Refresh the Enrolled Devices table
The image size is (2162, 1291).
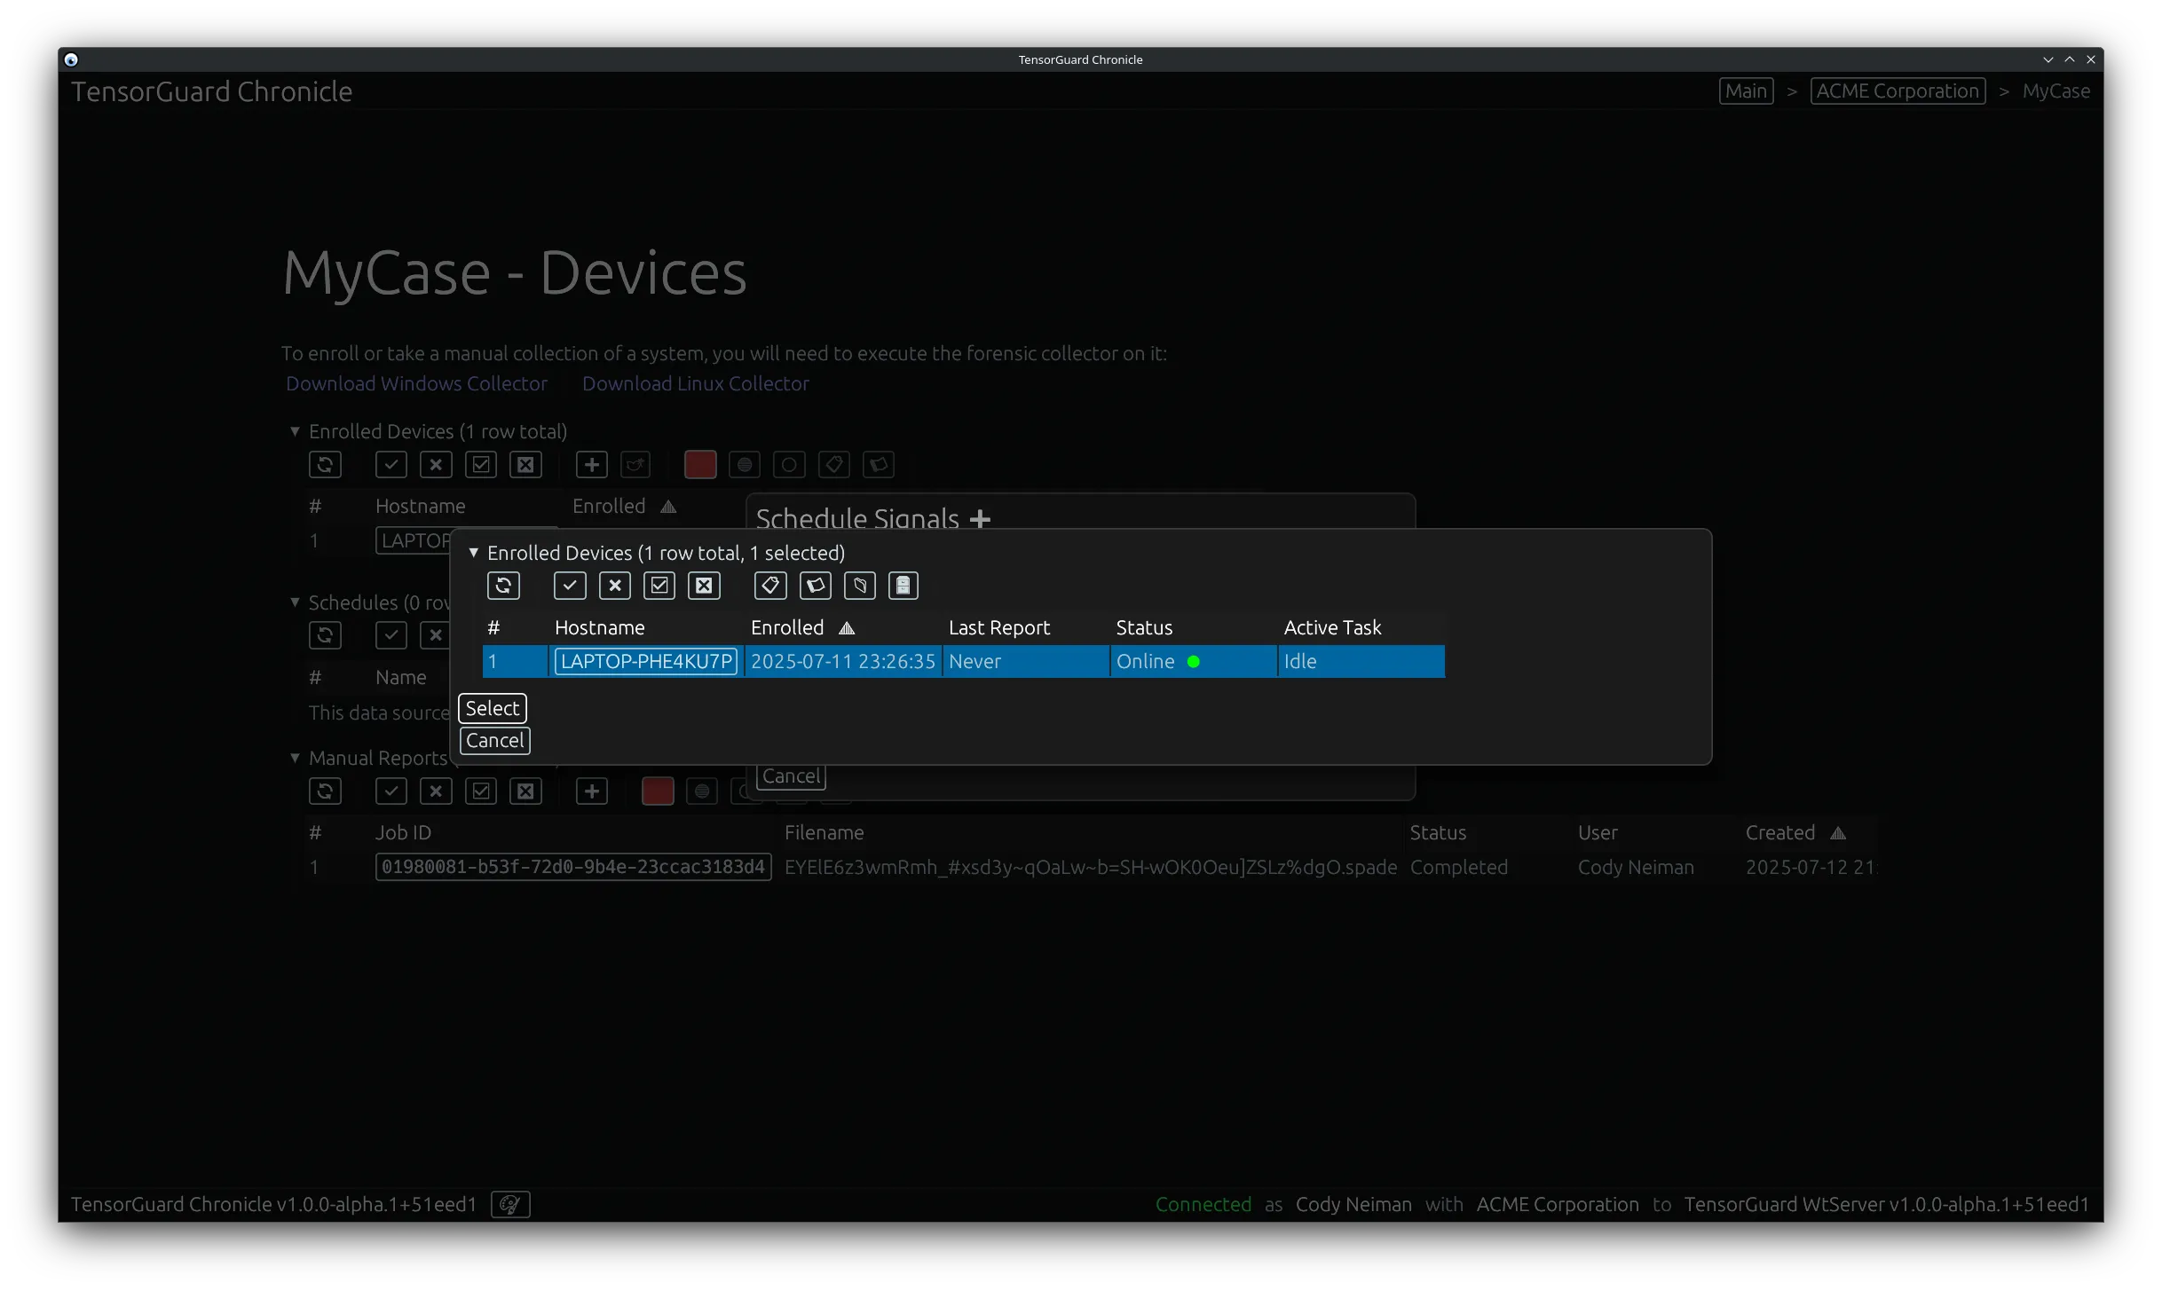click(325, 464)
